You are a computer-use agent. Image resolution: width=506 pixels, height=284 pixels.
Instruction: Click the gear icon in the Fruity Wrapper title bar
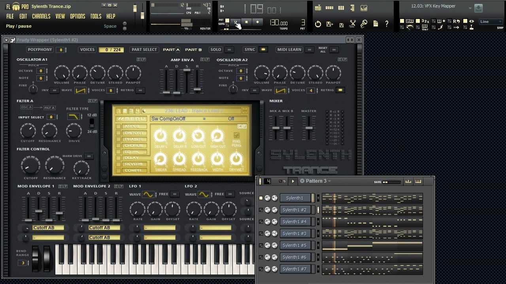tap(13, 40)
